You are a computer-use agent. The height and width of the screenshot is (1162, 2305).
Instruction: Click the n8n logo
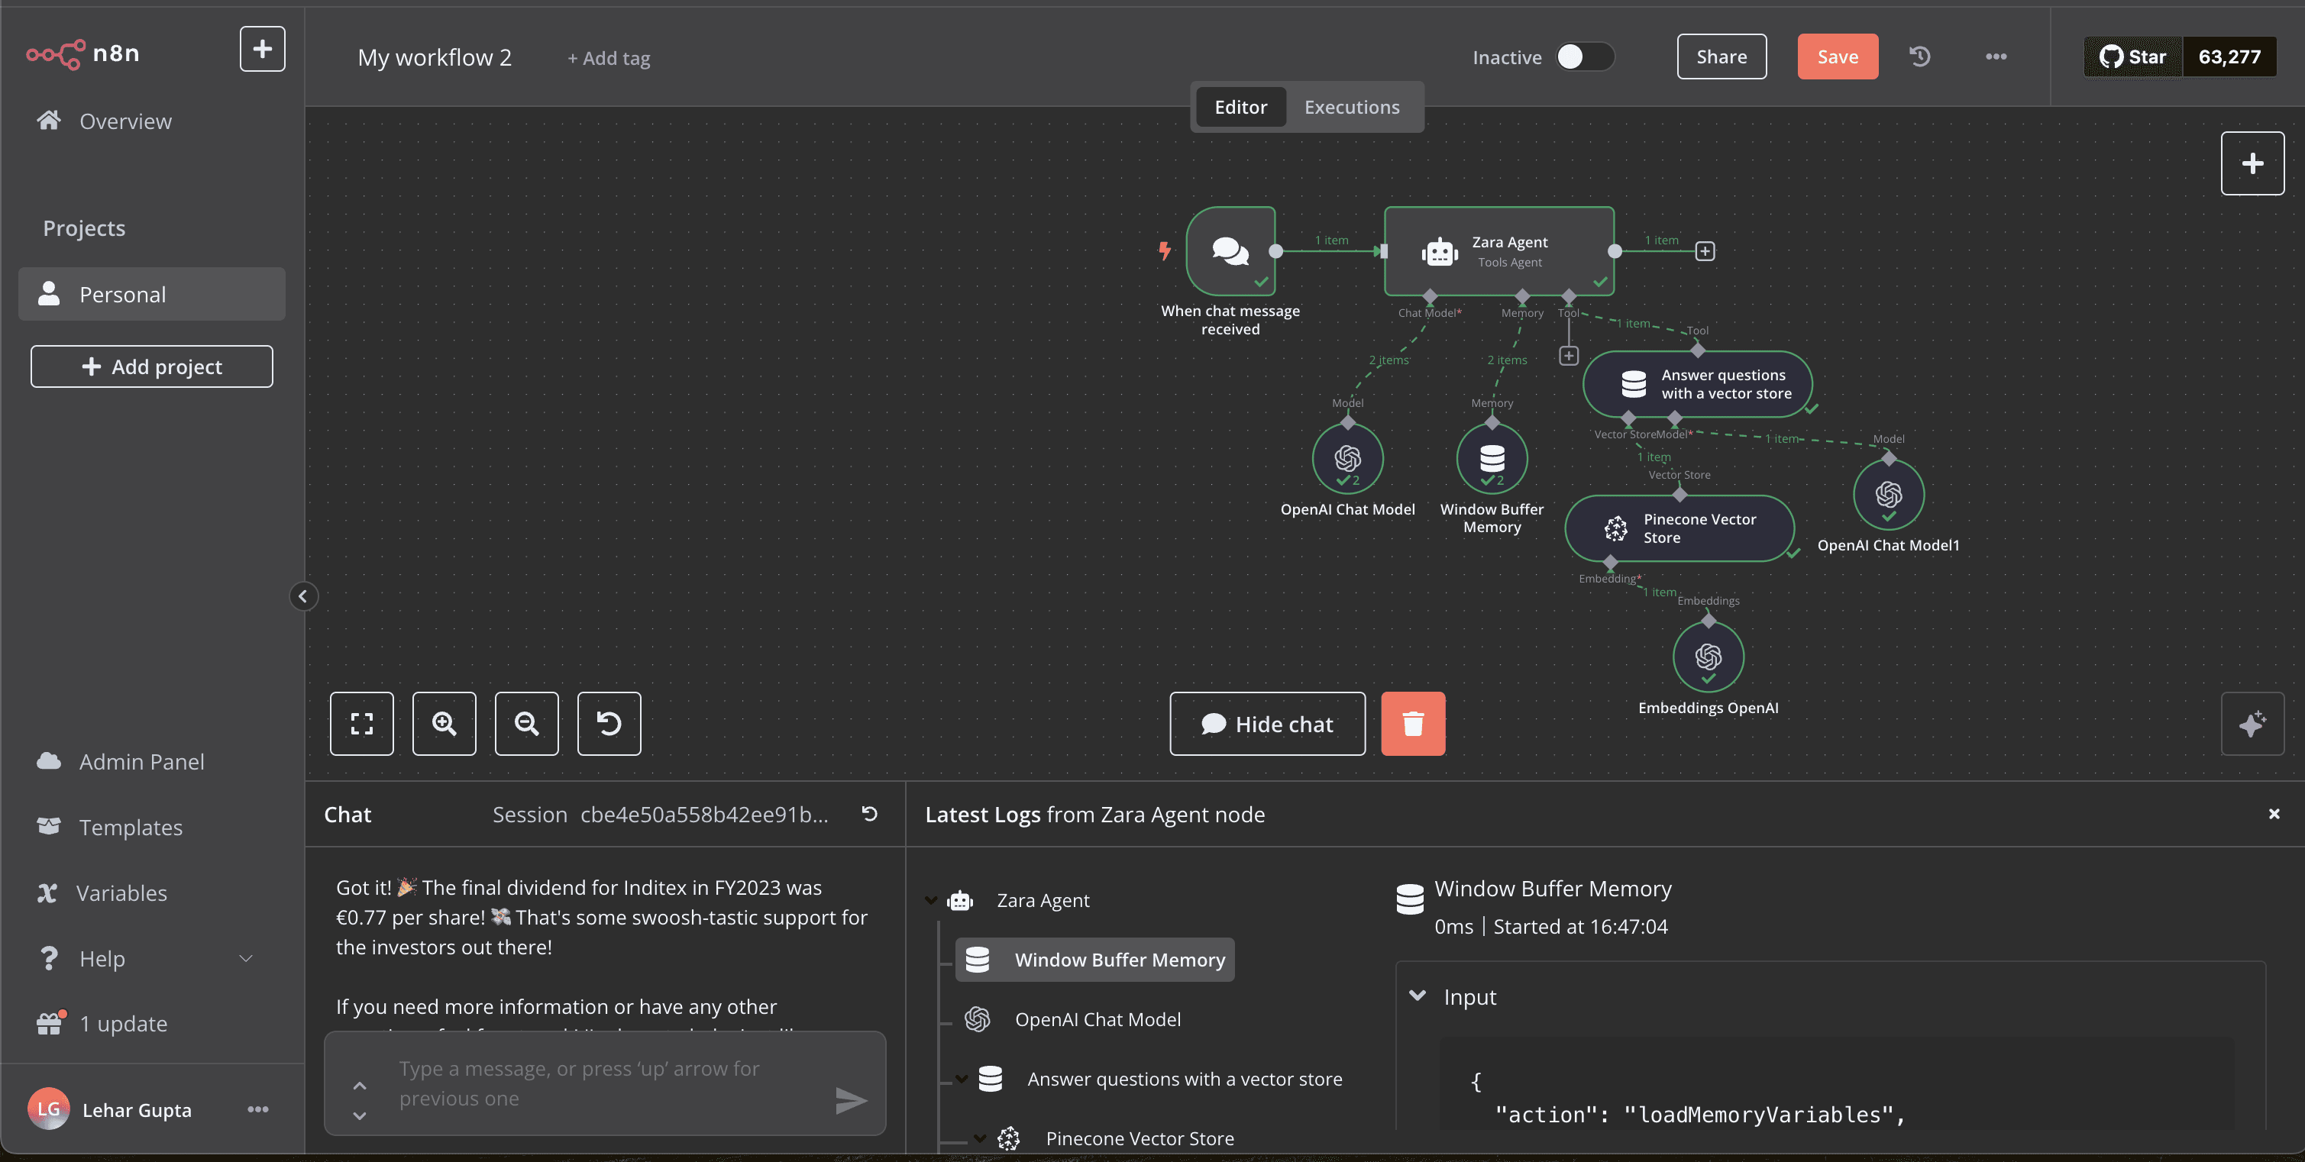point(83,53)
